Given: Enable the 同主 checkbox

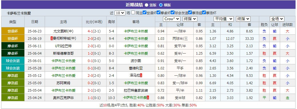Looking at the screenshot, I should coord(133,13).
